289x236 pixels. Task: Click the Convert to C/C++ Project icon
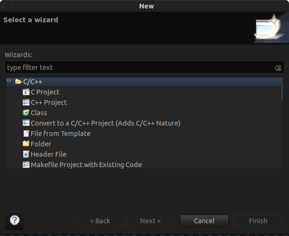coord(26,123)
